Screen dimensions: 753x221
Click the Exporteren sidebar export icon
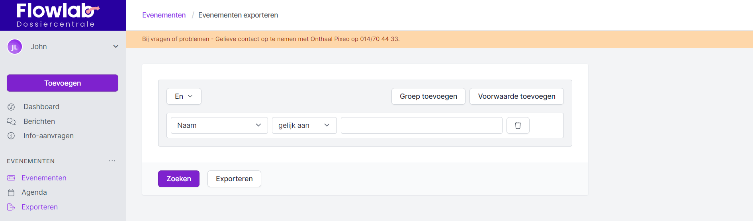point(11,207)
